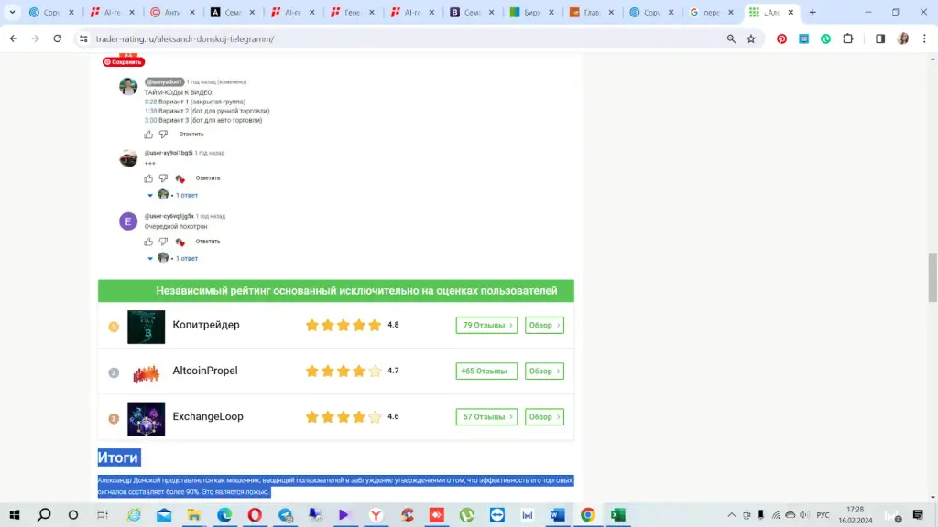
Task: Open the tab search dropdown arrow
Action: point(12,12)
